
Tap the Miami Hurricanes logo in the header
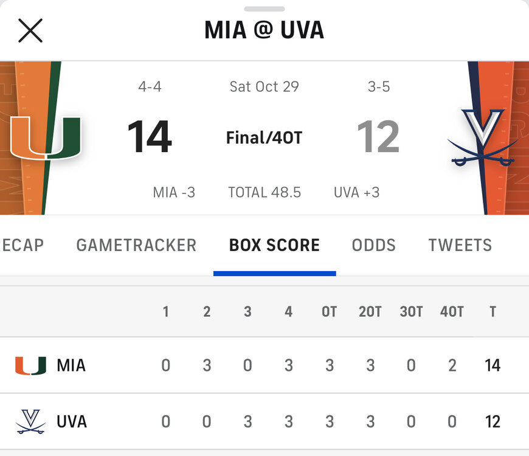[46, 137]
